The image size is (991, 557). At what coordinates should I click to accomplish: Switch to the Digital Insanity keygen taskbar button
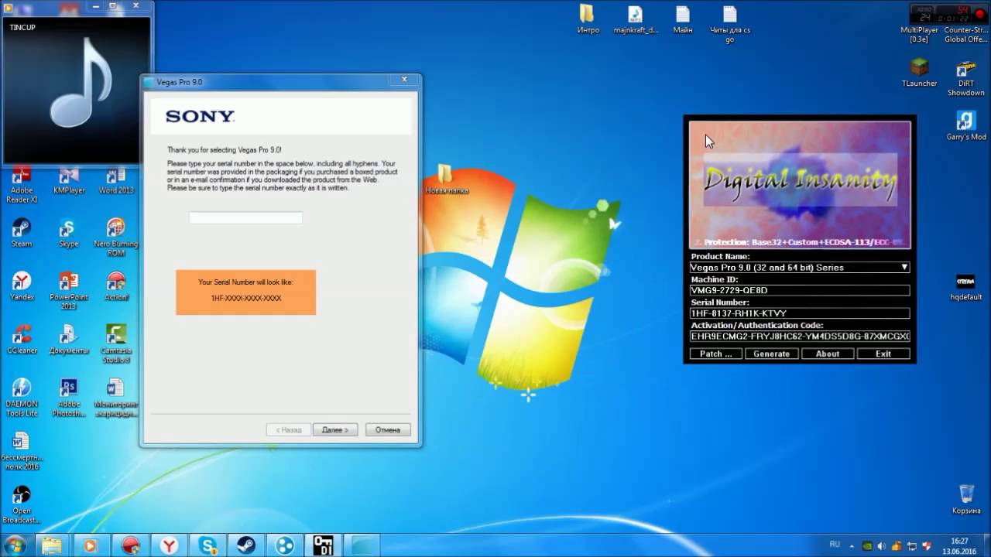pyautogui.click(x=324, y=545)
